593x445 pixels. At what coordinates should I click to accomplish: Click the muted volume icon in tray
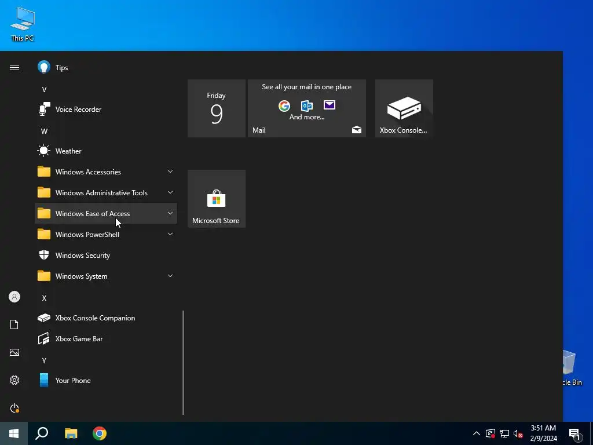pos(518,433)
